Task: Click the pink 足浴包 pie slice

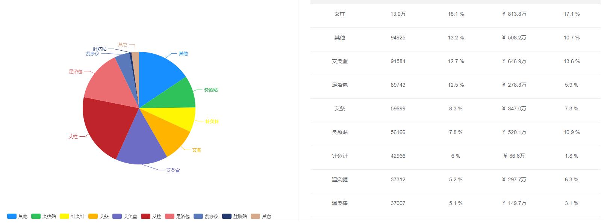Action: coord(105,81)
